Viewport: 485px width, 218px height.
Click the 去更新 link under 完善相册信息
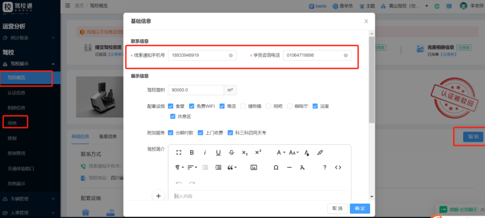(449, 54)
